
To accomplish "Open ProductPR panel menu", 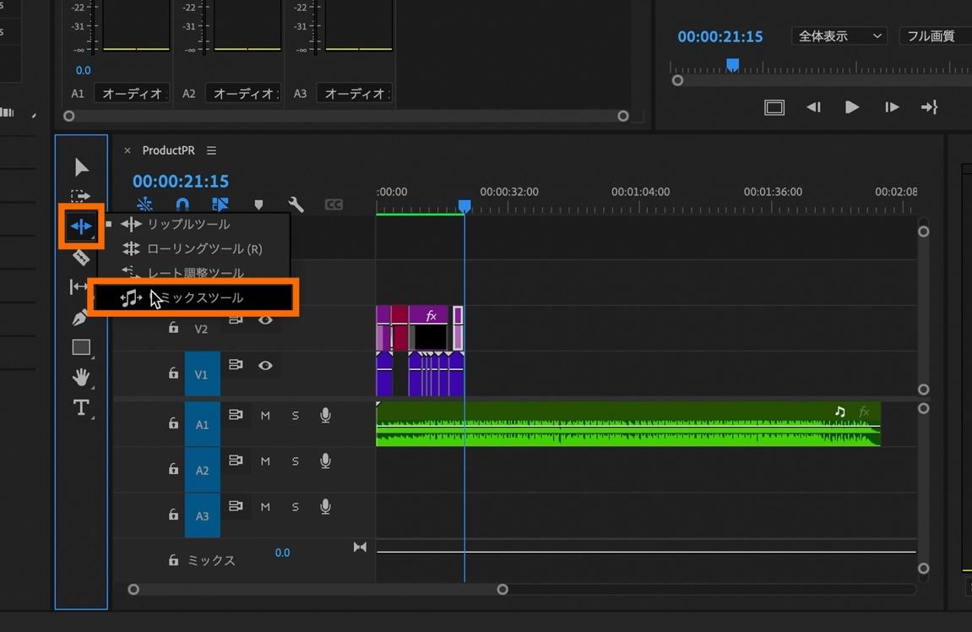I will (x=211, y=150).
